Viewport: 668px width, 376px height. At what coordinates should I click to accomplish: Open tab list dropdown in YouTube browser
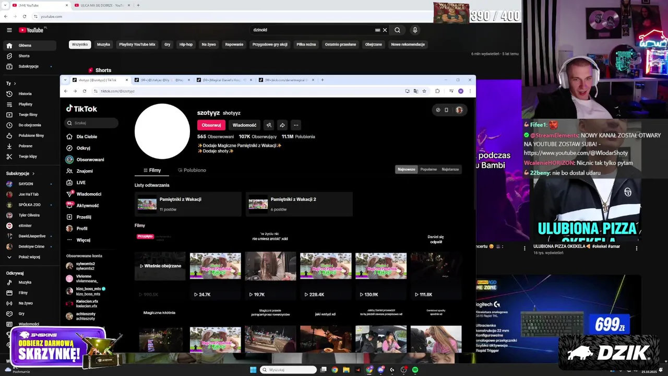6,5
